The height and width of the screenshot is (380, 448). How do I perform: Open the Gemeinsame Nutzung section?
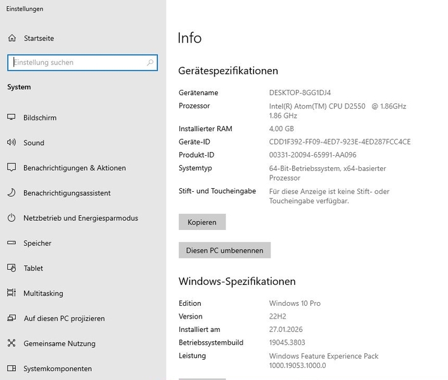point(59,344)
